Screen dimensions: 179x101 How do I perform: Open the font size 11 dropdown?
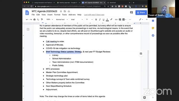(x=89, y=20)
